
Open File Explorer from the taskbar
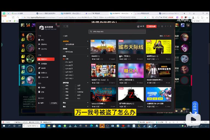(x=49, y=126)
